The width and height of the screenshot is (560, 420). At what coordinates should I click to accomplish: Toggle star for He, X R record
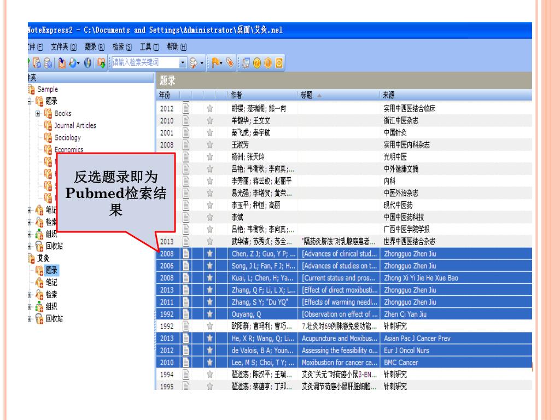[209, 338]
